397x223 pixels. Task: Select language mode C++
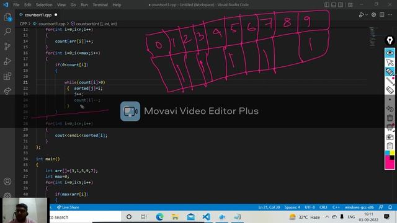click(336, 208)
